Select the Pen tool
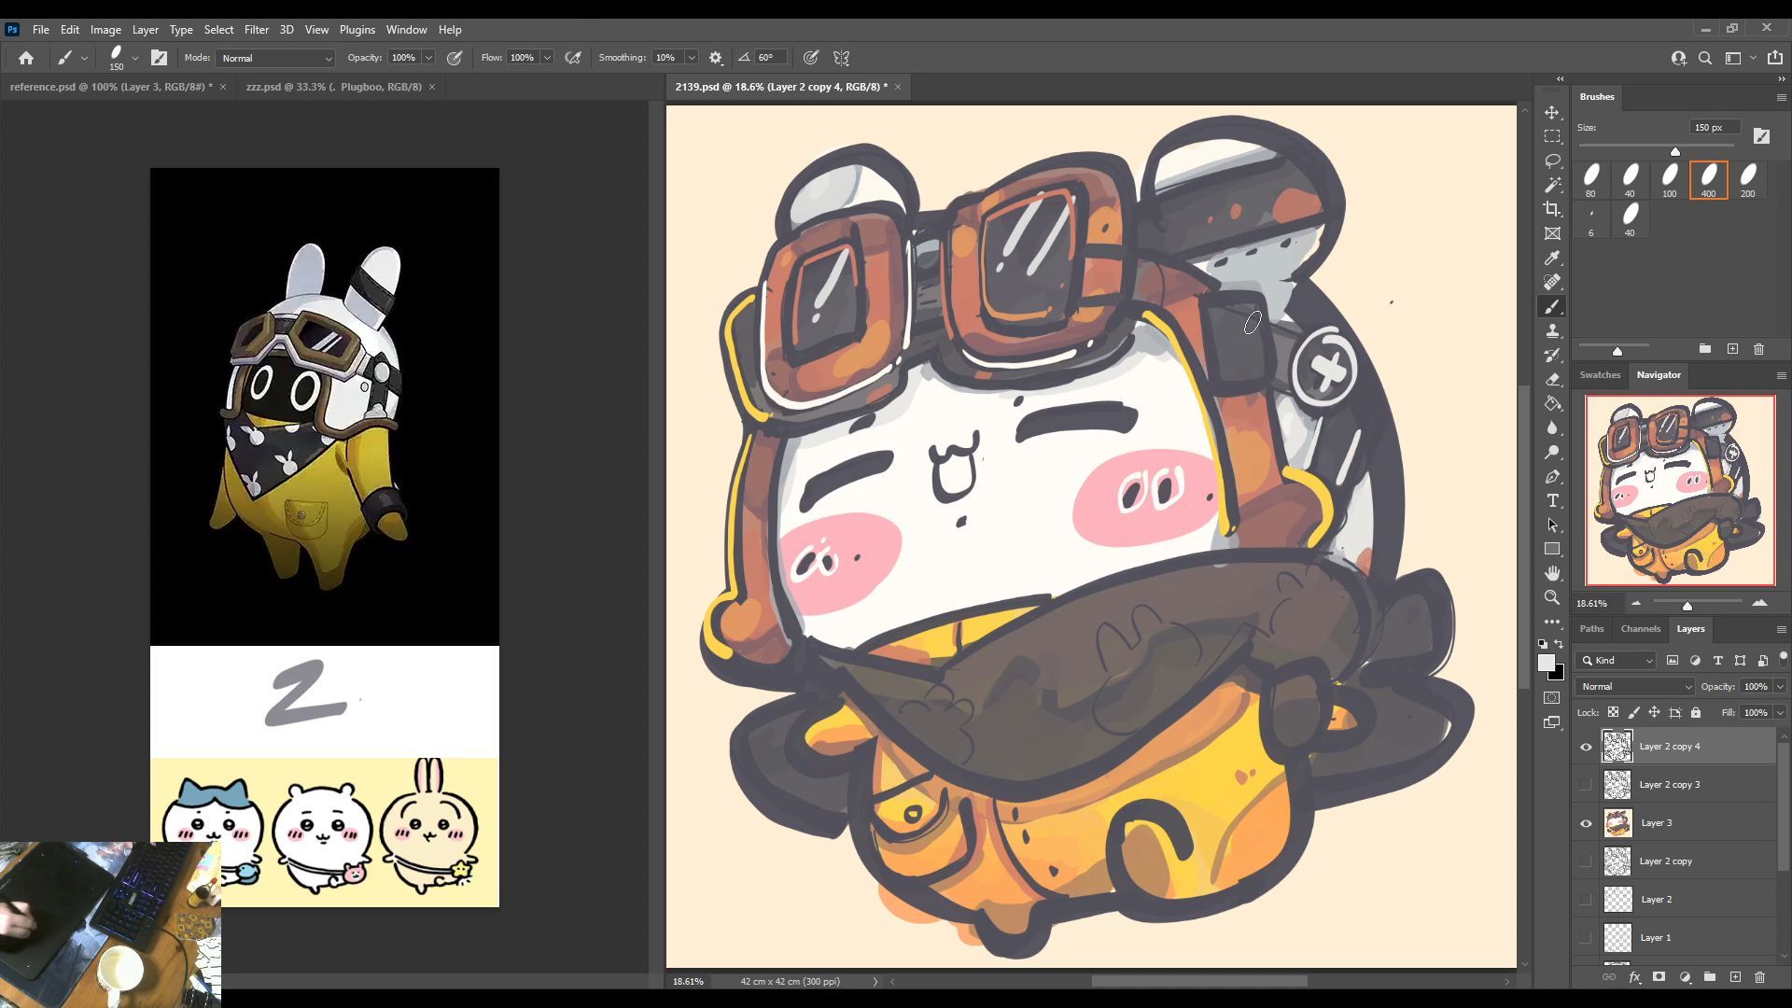The width and height of the screenshot is (1792, 1008). (x=1552, y=476)
